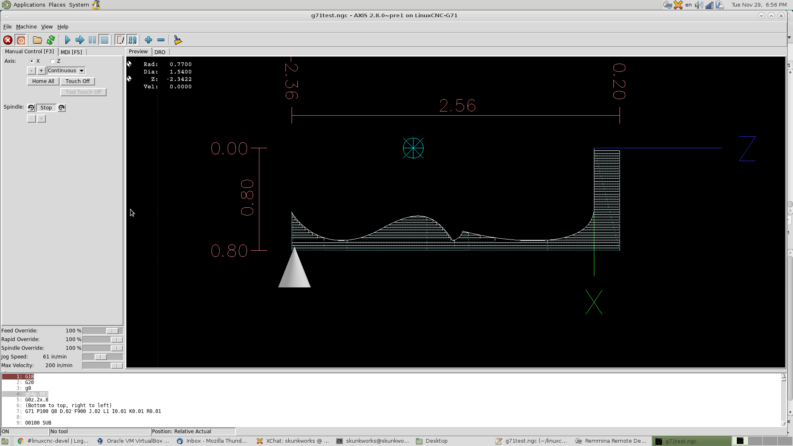
Task: Jog axis in the positive direction
Action: click(x=41, y=71)
